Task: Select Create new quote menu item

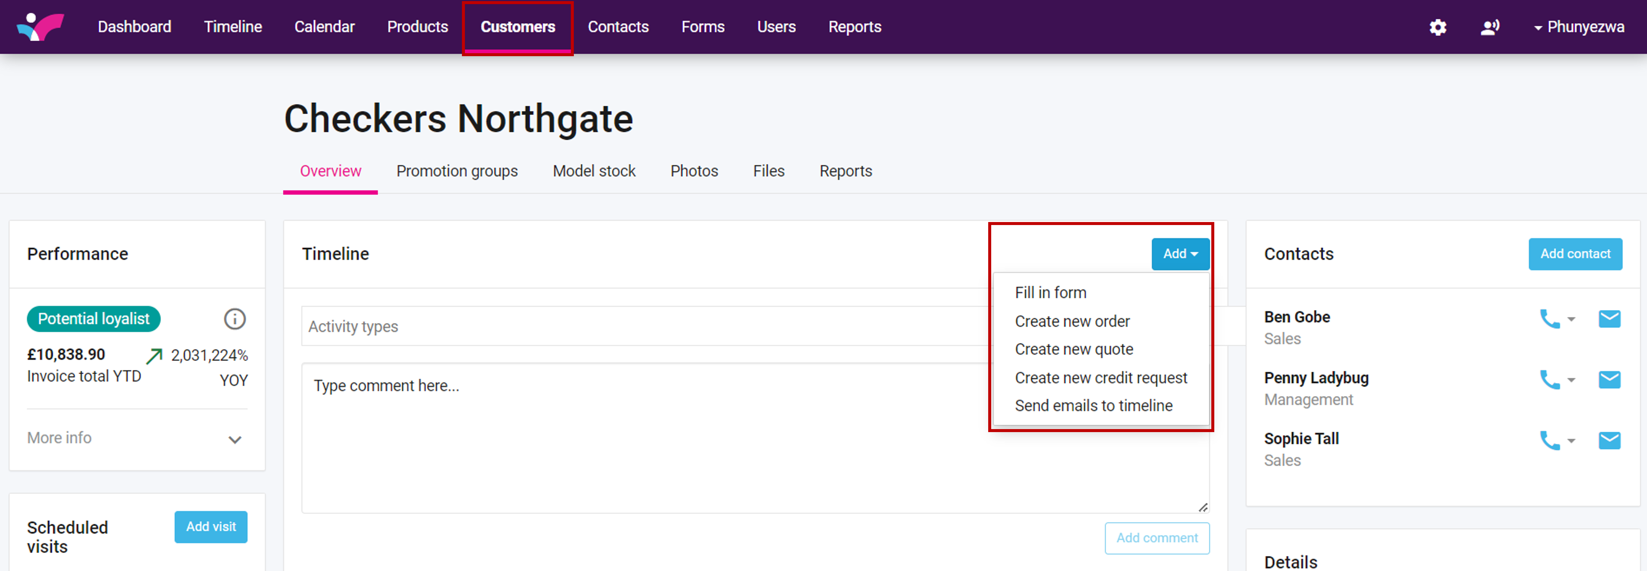Action: pos(1074,349)
